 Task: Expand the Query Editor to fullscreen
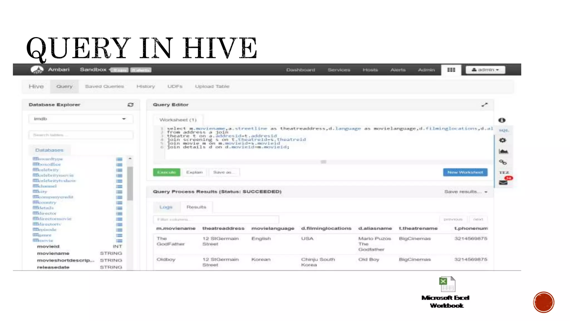[485, 105]
